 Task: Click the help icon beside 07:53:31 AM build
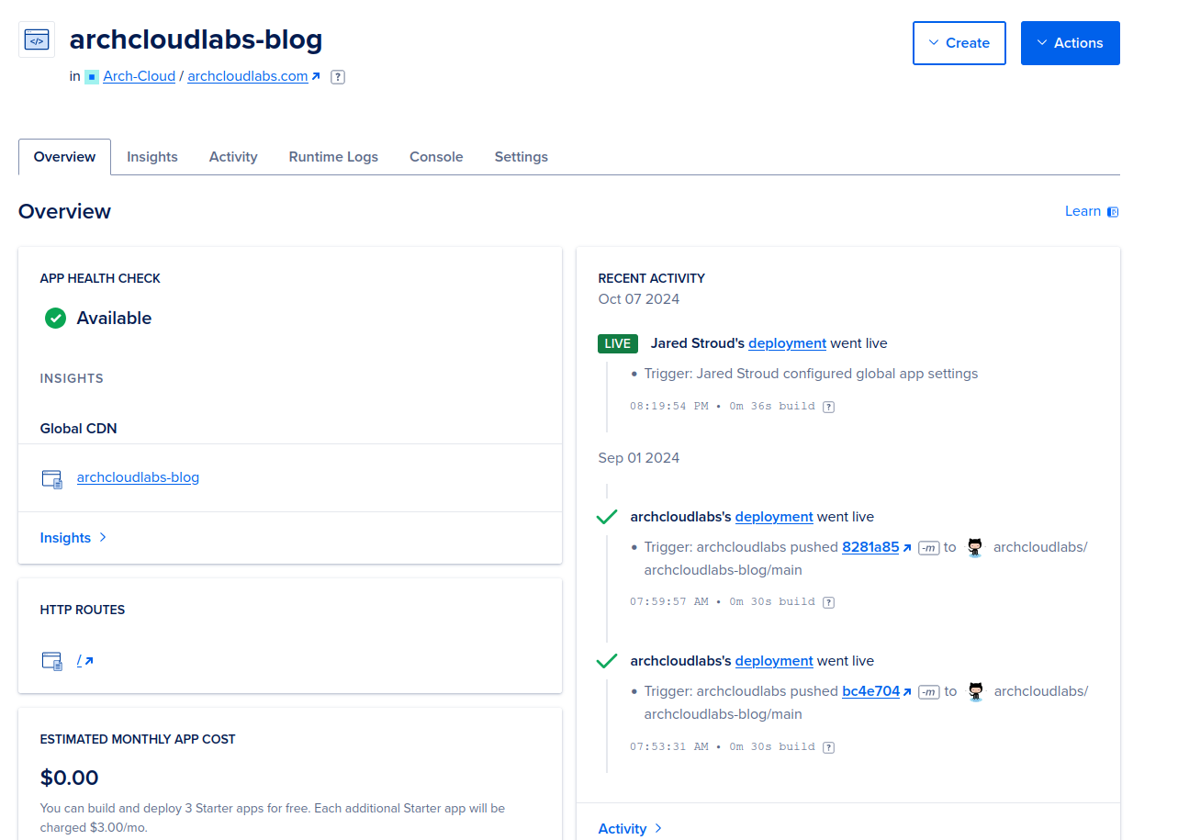tap(828, 747)
